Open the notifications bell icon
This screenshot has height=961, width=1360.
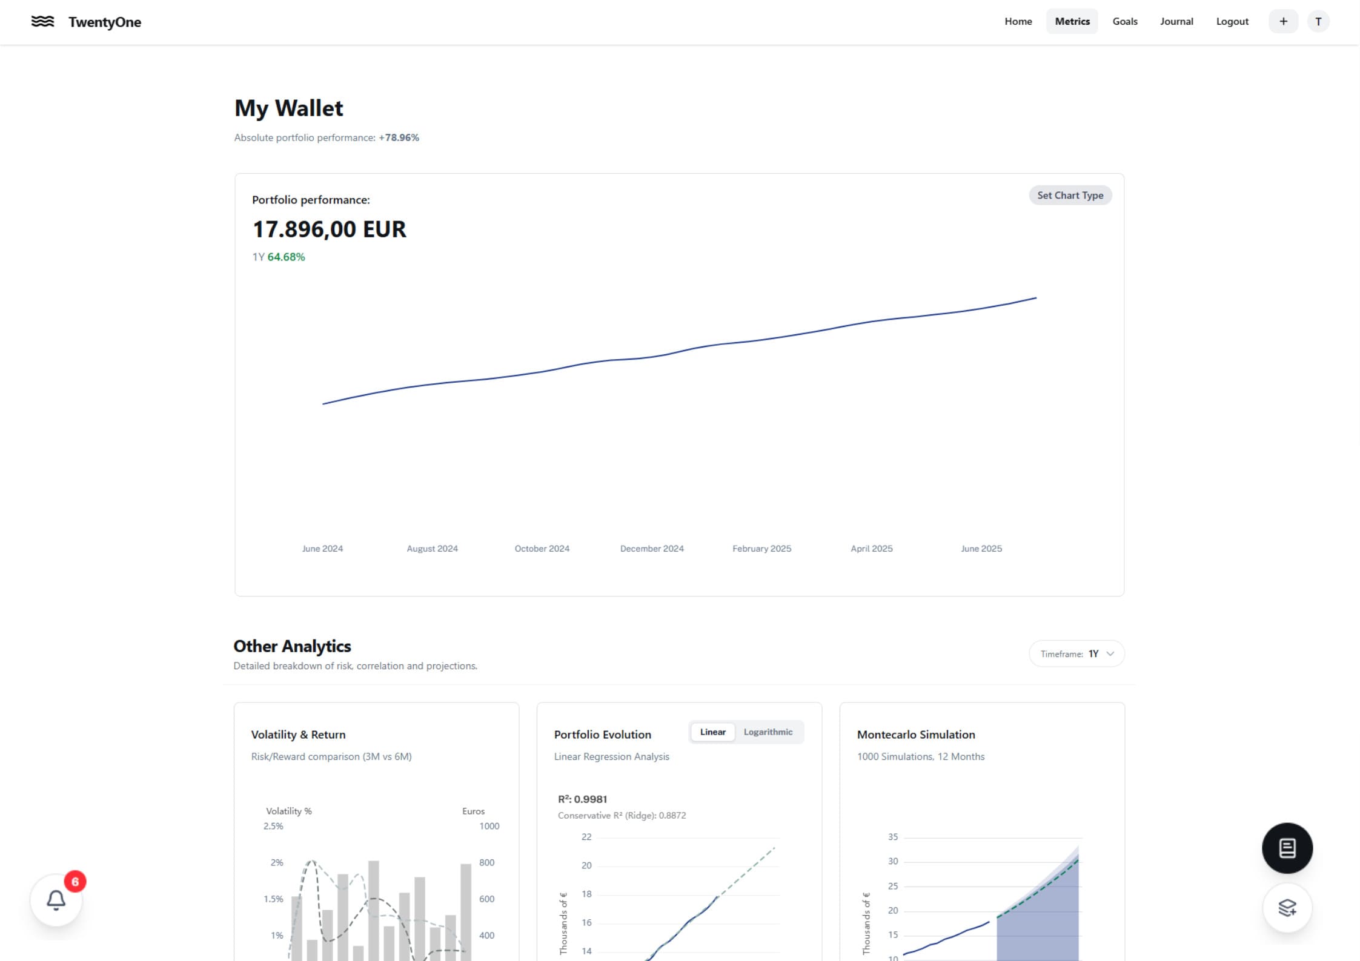pyautogui.click(x=56, y=900)
